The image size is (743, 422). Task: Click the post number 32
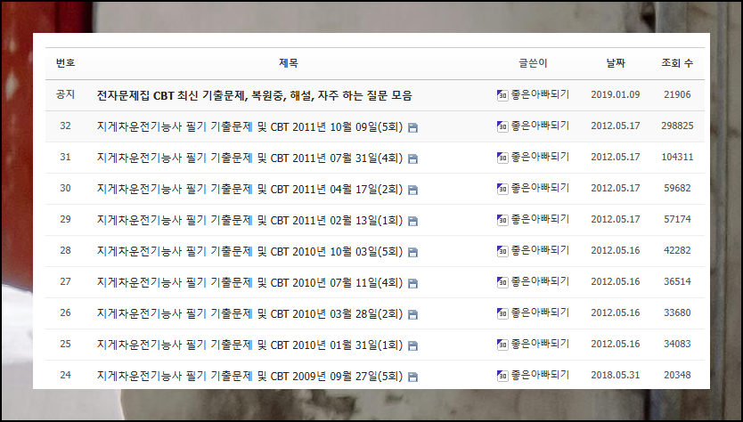pyautogui.click(x=65, y=126)
